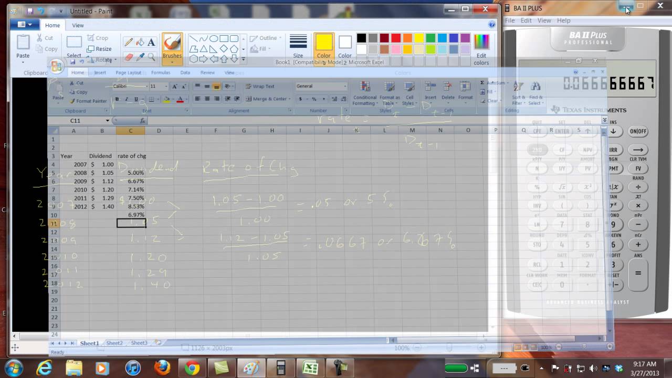The height and width of the screenshot is (378, 672).
Task: Pick the Rounded rectangle shape
Action: point(234,38)
